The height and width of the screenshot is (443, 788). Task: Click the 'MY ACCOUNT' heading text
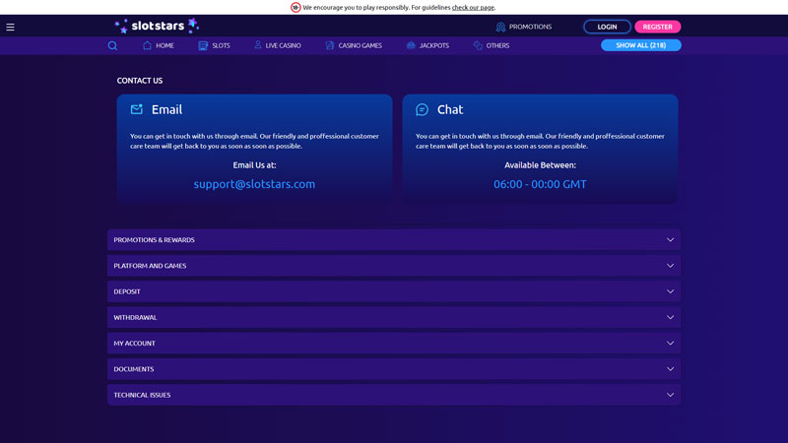tap(134, 344)
